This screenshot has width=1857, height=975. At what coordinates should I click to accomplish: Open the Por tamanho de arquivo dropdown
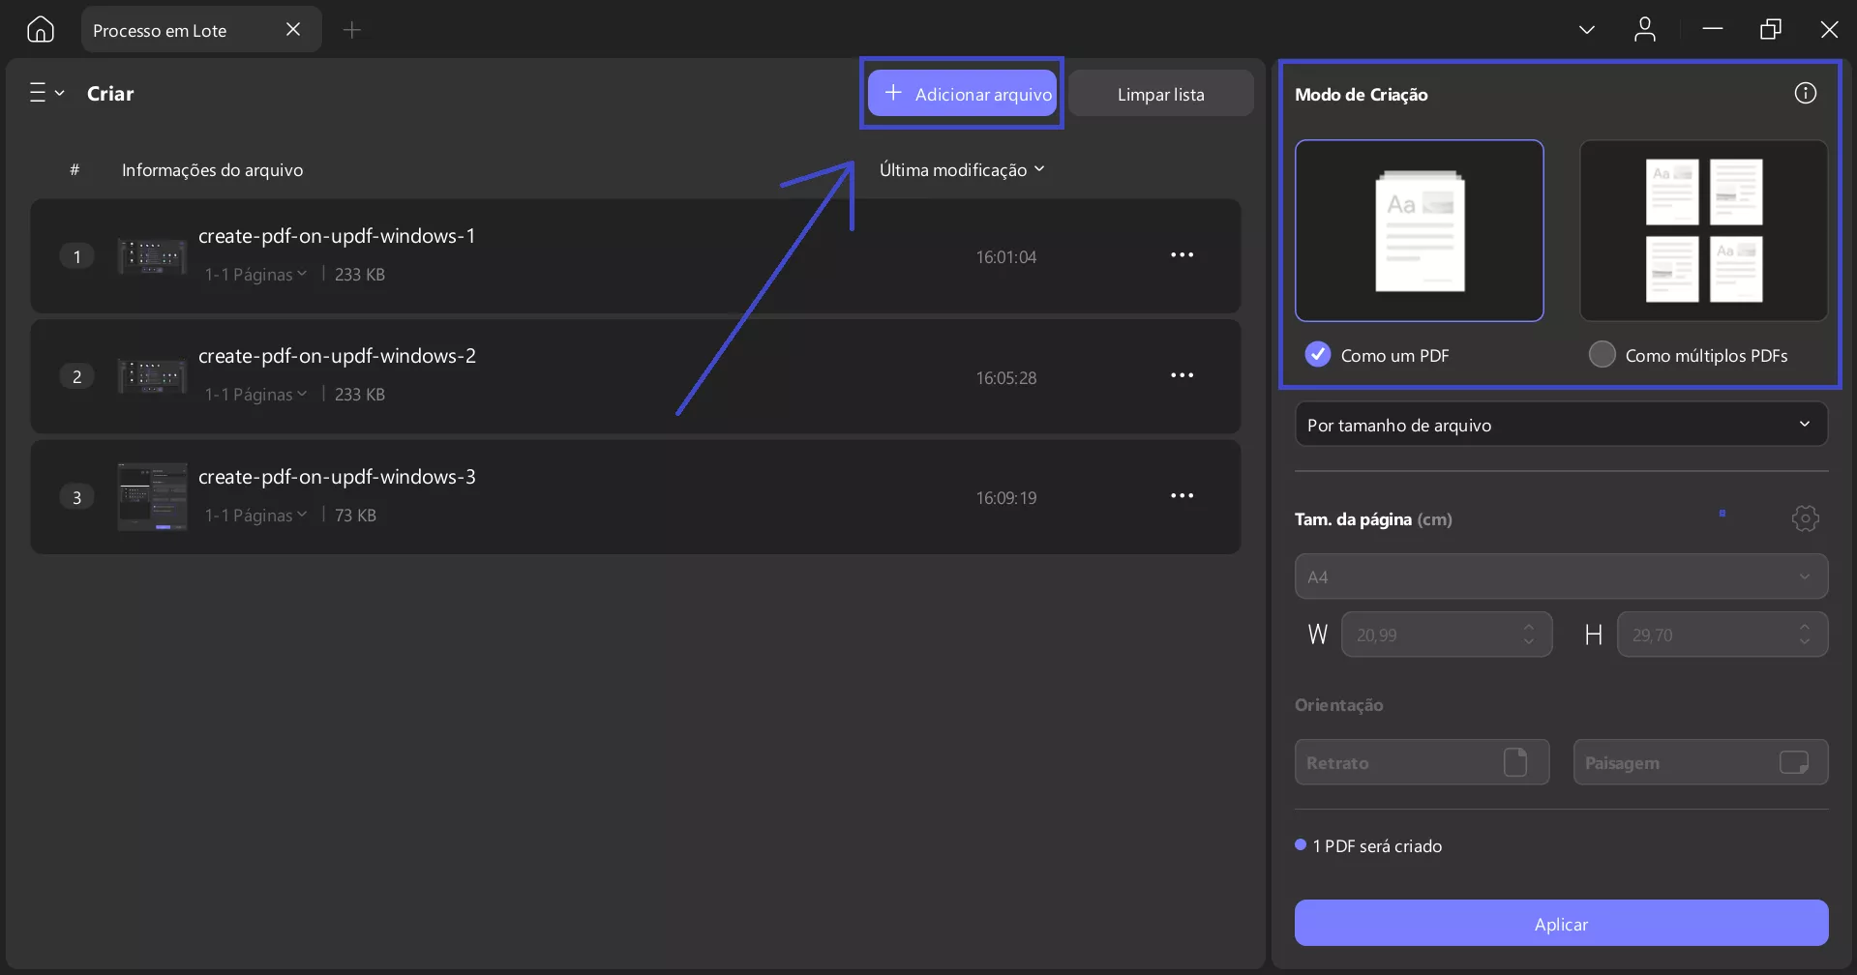[1559, 424]
